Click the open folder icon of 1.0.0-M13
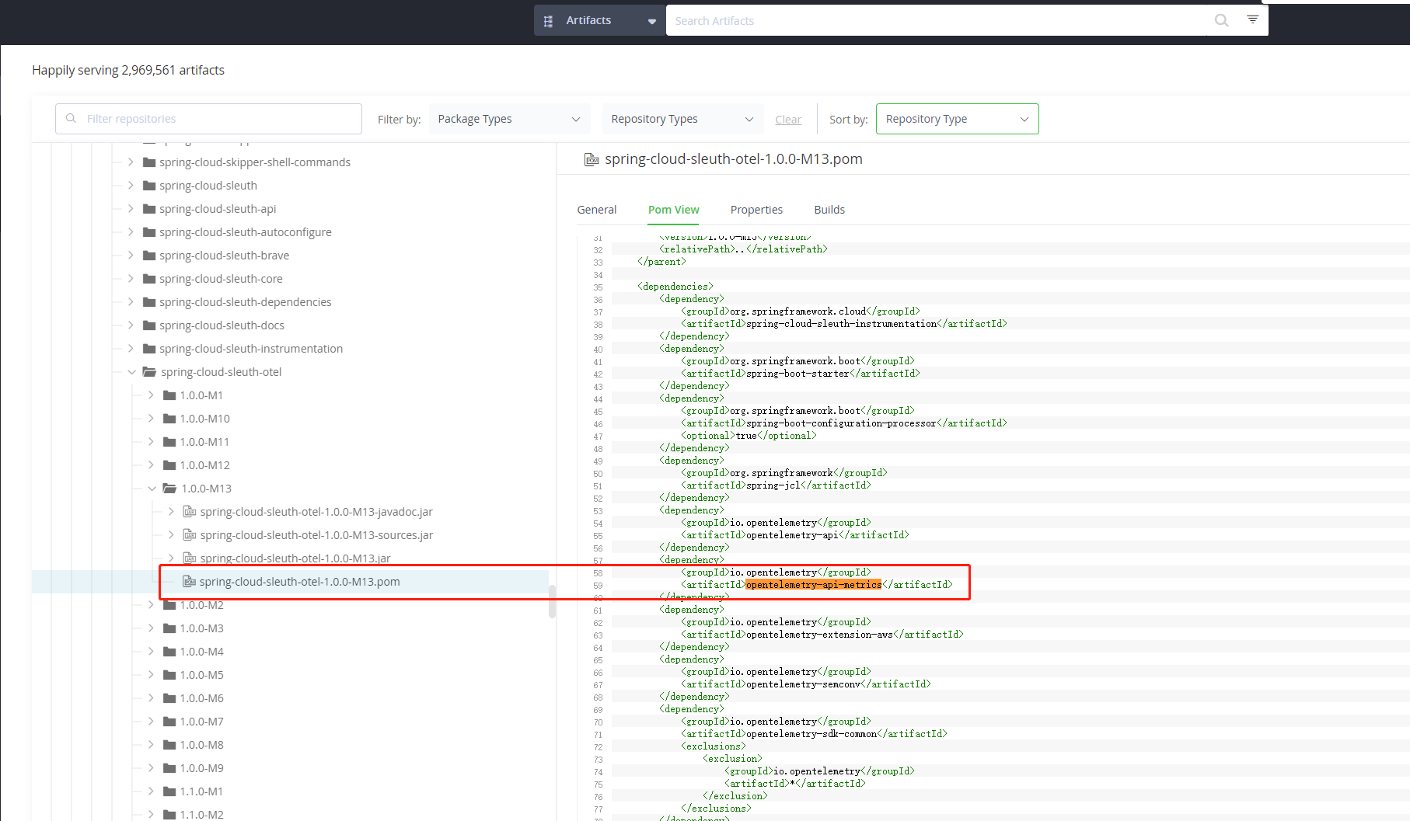 pos(169,488)
